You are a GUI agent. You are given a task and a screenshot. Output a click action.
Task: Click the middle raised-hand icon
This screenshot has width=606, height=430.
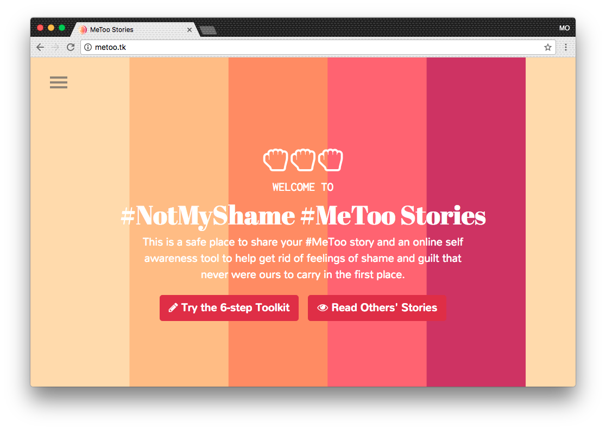click(303, 159)
